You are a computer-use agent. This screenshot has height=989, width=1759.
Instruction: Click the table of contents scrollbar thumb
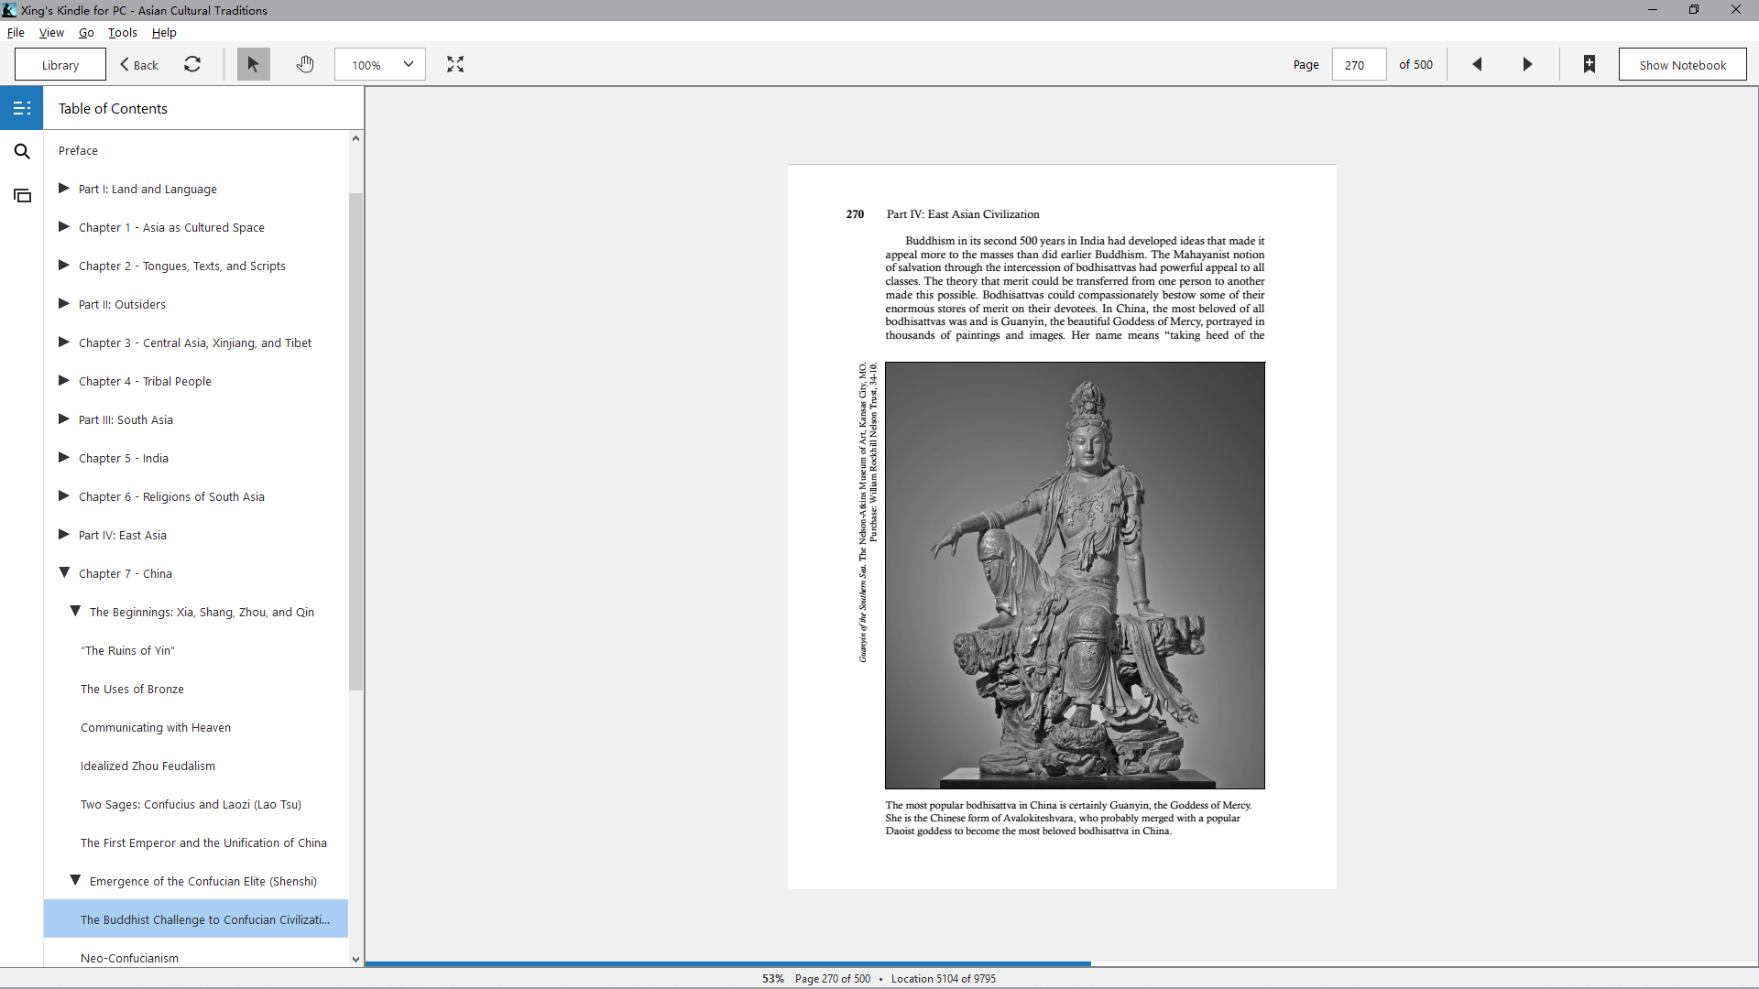(x=355, y=441)
